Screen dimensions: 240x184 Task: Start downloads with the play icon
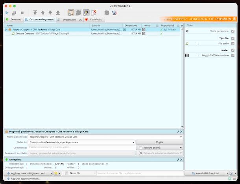click(x=7, y=13)
